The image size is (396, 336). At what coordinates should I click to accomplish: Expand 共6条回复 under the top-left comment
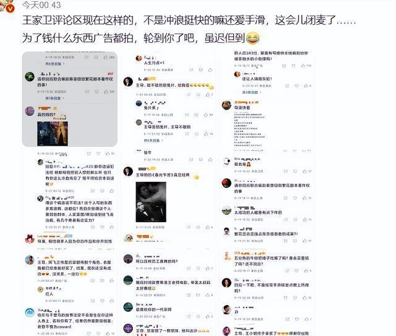click(x=54, y=64)
